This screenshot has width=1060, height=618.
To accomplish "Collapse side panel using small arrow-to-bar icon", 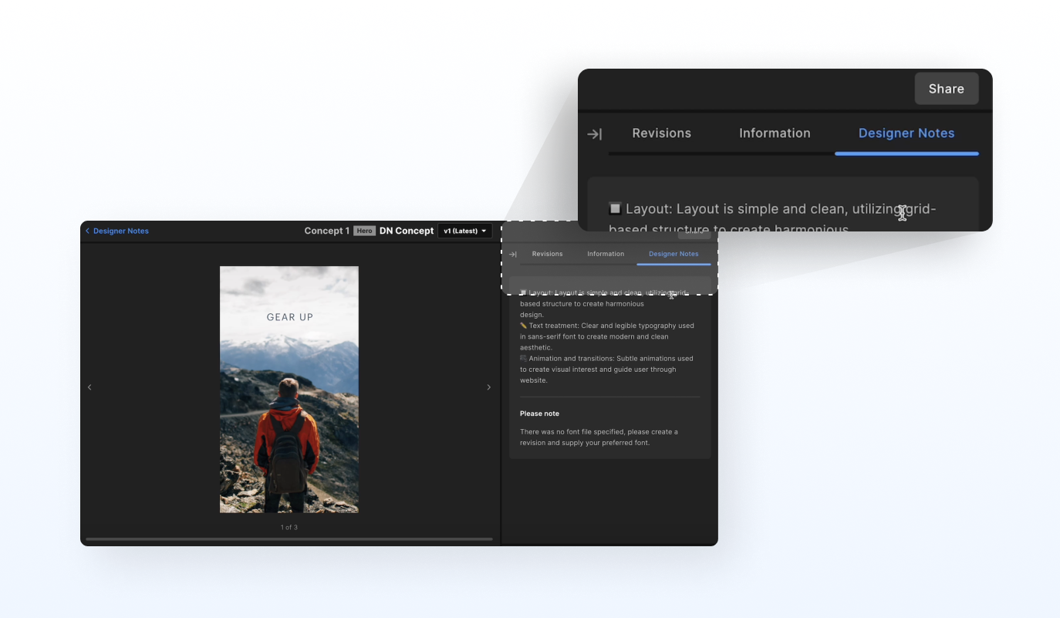I will coord(512,254).
